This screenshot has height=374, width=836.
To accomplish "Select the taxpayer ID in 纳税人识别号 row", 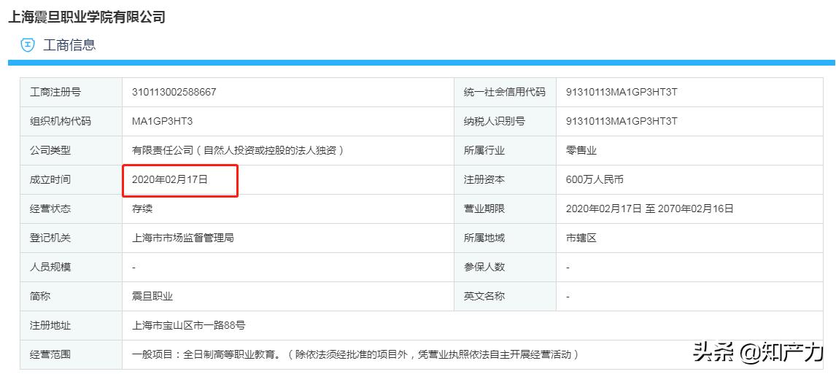I will pos(621,122).
